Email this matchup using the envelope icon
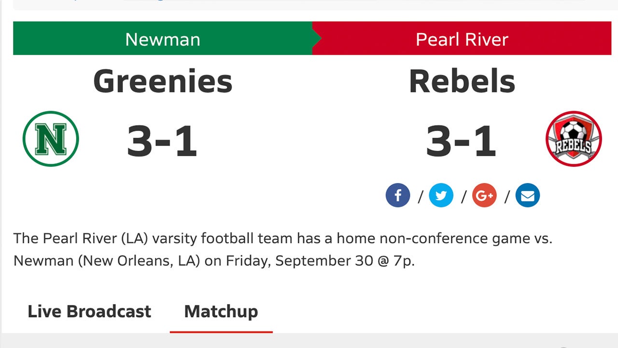 click(x=528, y=195)
